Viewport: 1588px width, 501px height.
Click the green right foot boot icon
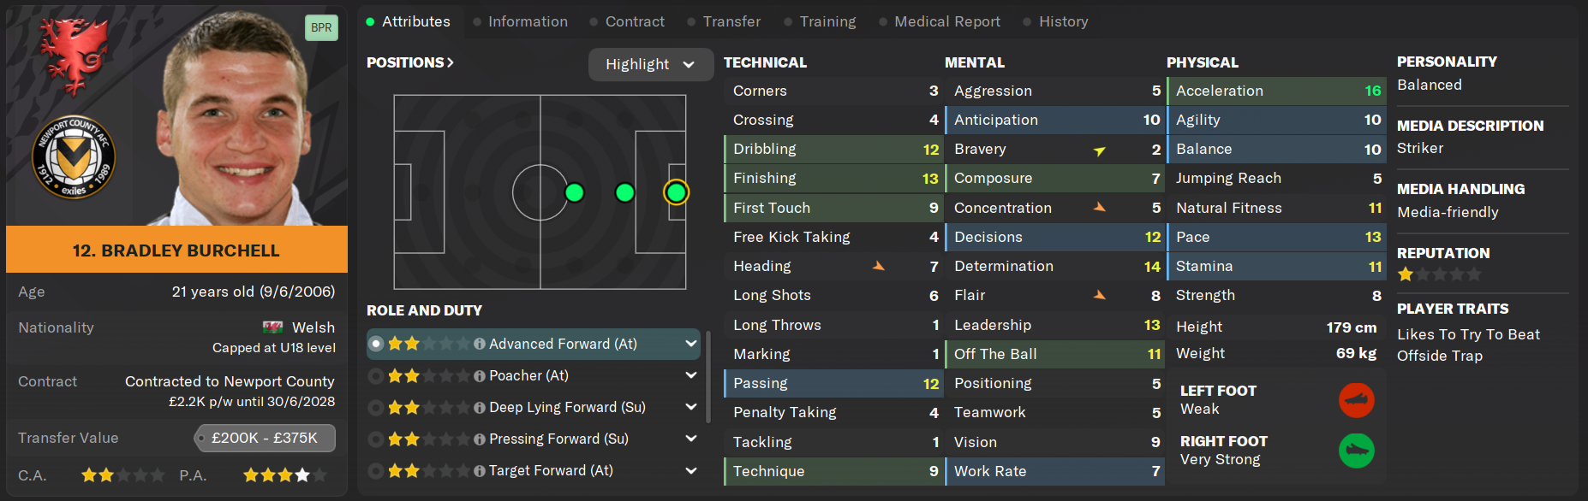(1356, 451)
